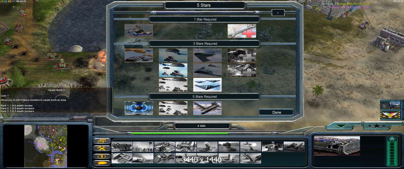Click the 00:55:31 timer in the corner

(x=21, y=1)
